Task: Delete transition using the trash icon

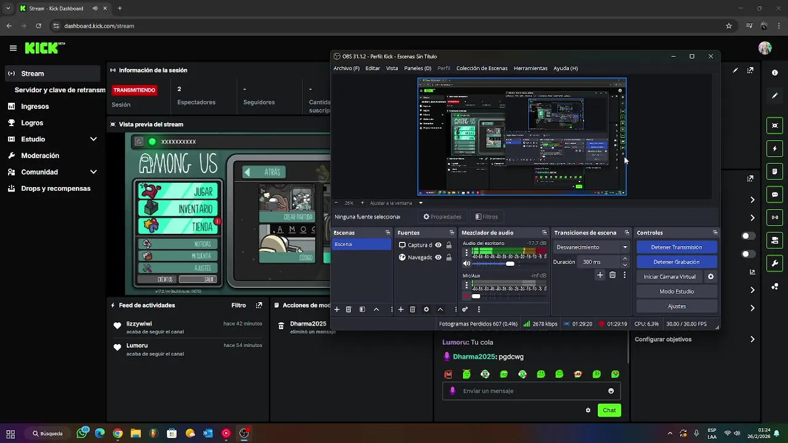Action: click(x=613, y=275)
